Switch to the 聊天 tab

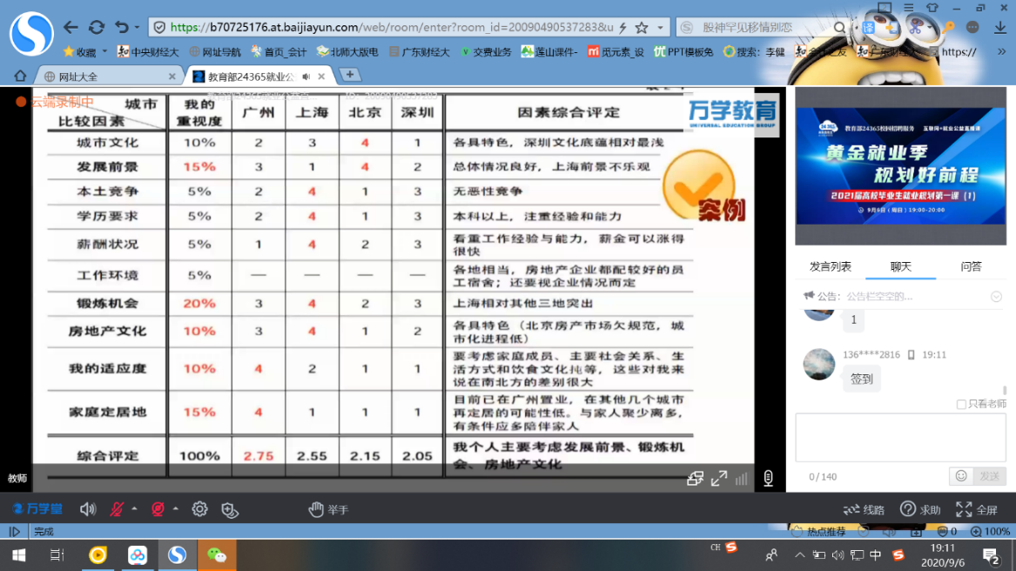coord(901,266)
